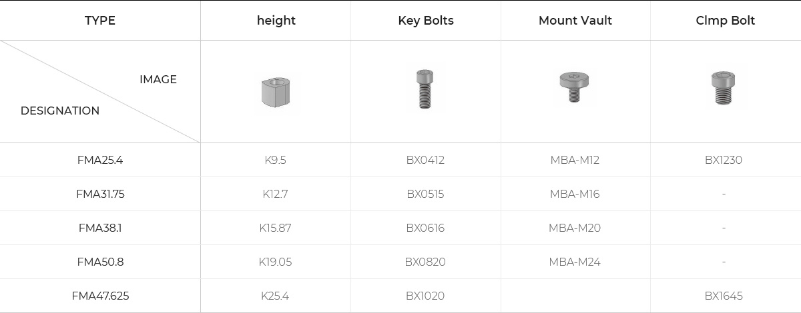Select the BX1230 clamp bolt cell
This screenshot has width=801, height=313.
point(724,160)
